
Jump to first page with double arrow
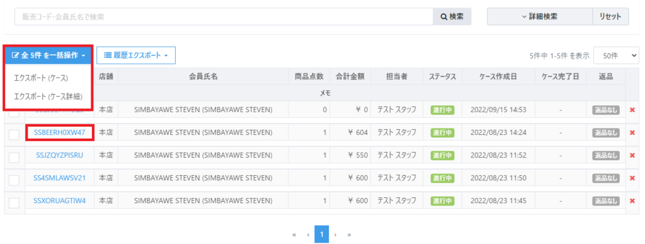tap(294, 235)
